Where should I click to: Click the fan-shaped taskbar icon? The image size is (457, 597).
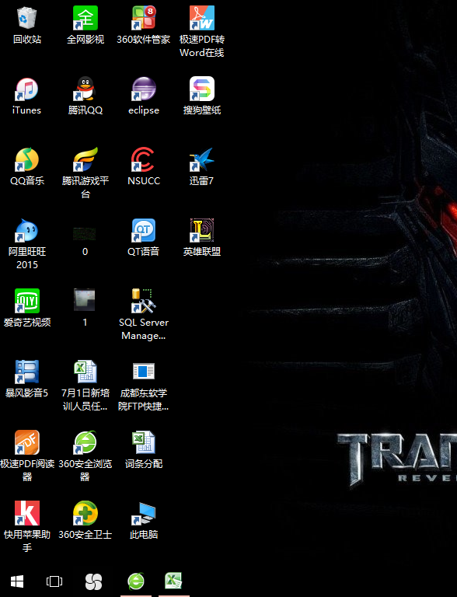(x=93, y=581)
